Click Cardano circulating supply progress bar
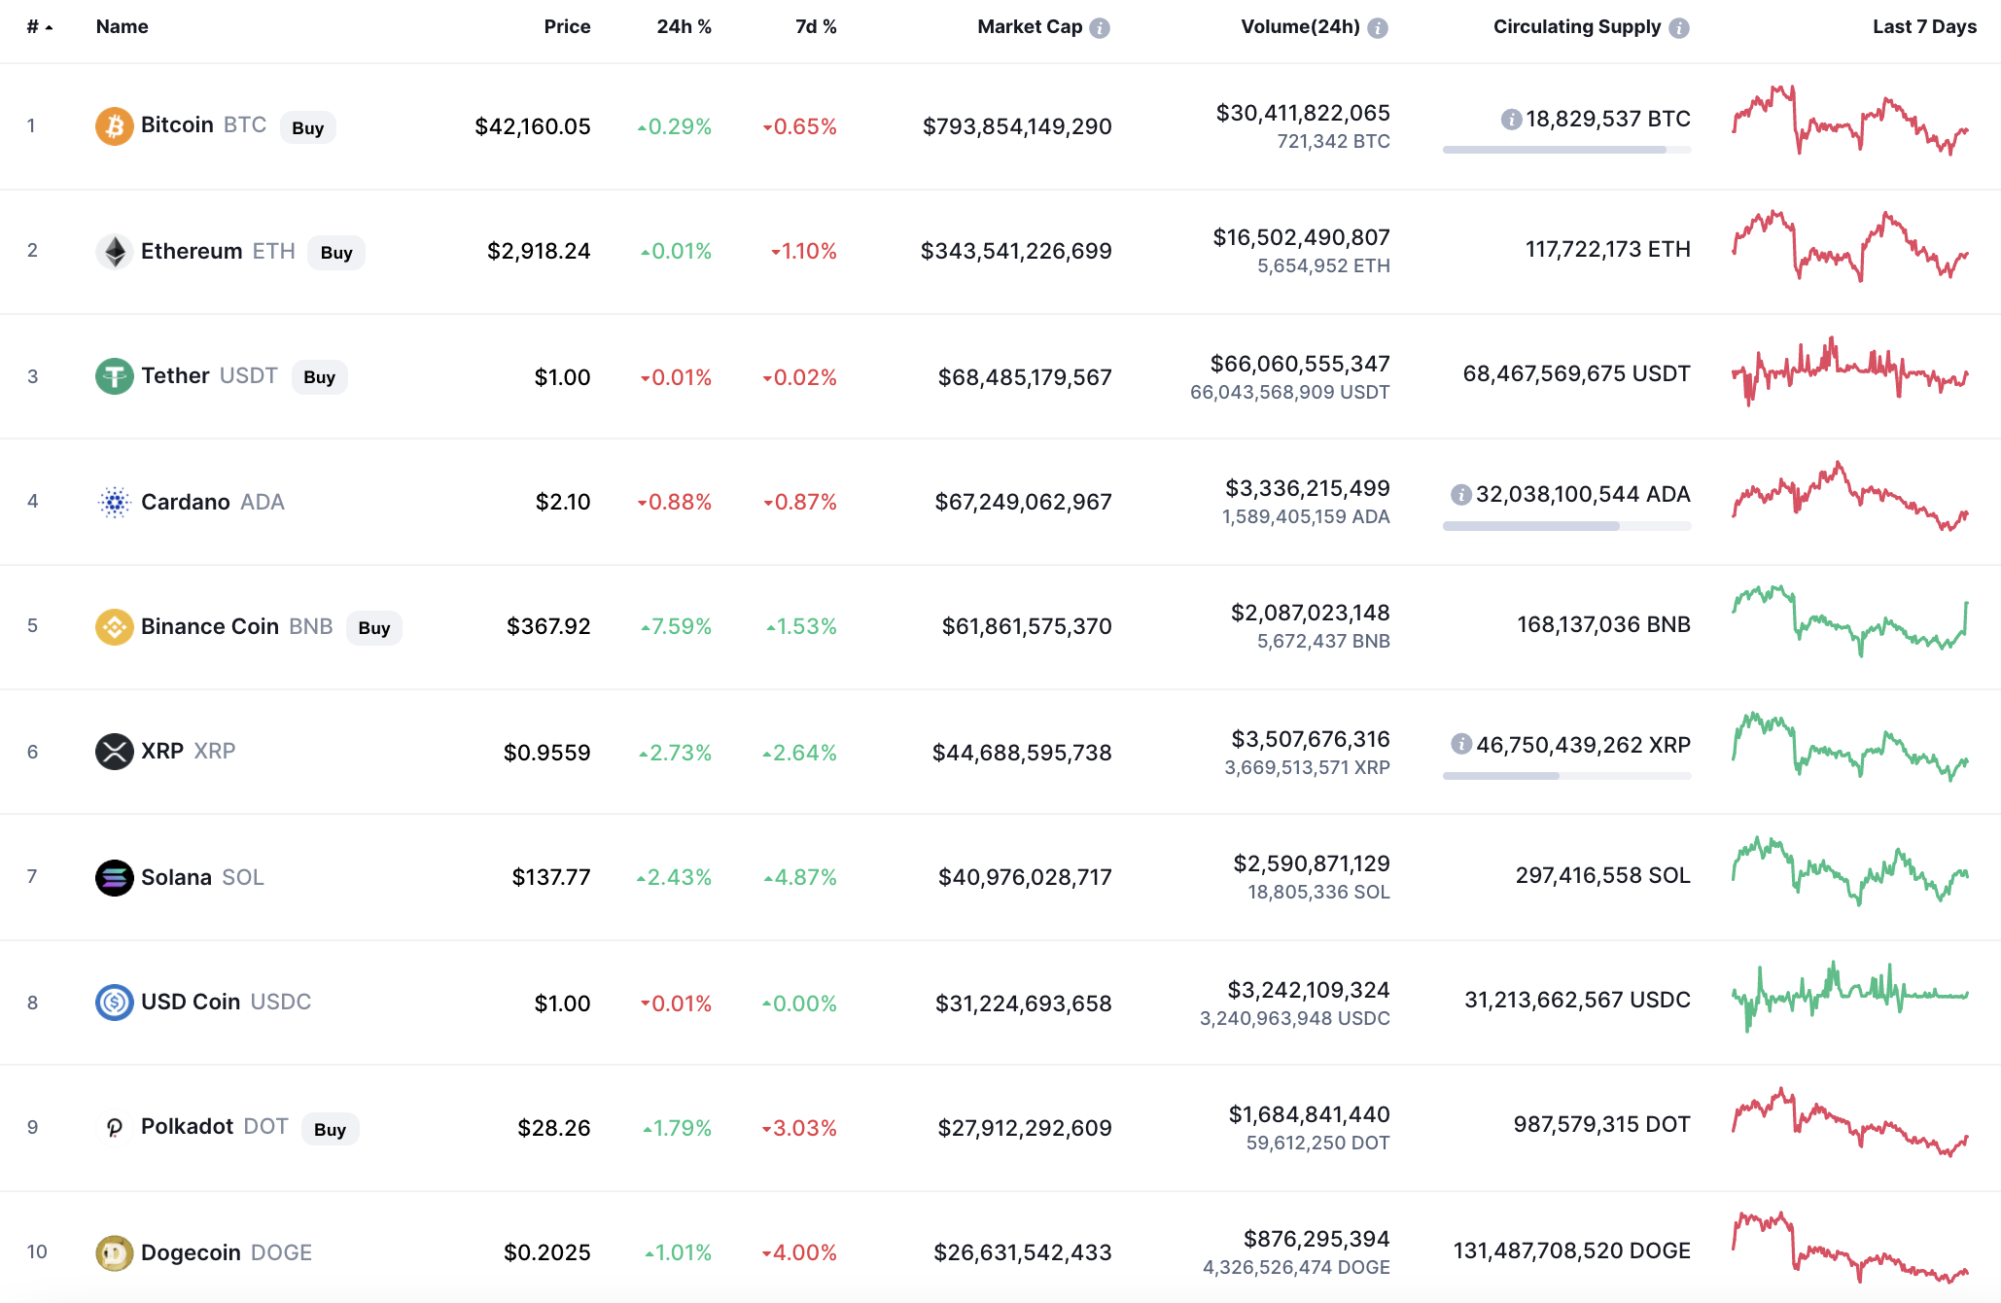The image size is (2001, 1303). (1566, 526)
